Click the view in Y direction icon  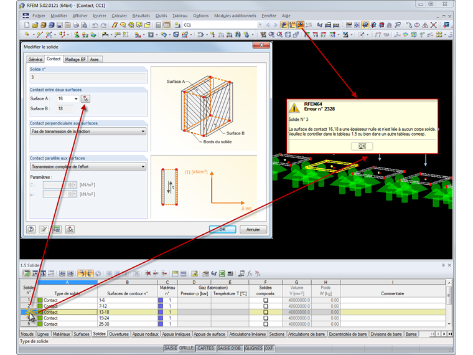point(316,35)
